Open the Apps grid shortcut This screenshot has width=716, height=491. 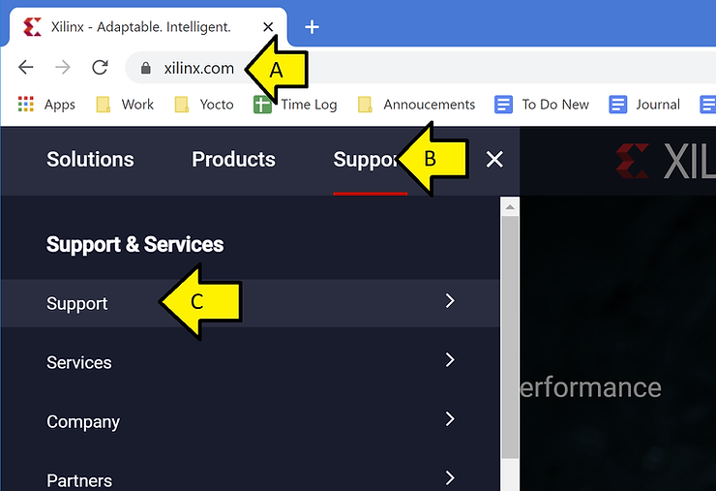pyautogui.click(x=46, y=105)
